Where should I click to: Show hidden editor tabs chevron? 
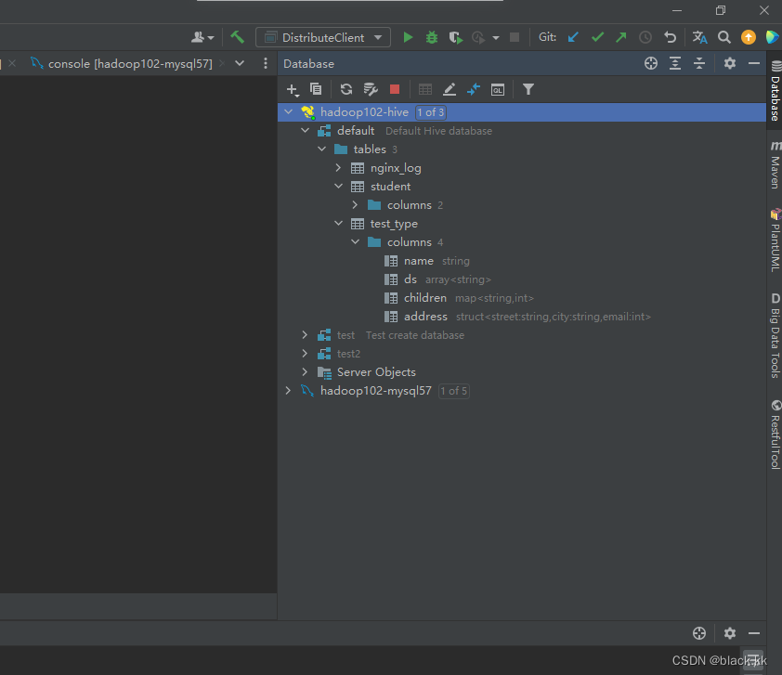(240, 63)
